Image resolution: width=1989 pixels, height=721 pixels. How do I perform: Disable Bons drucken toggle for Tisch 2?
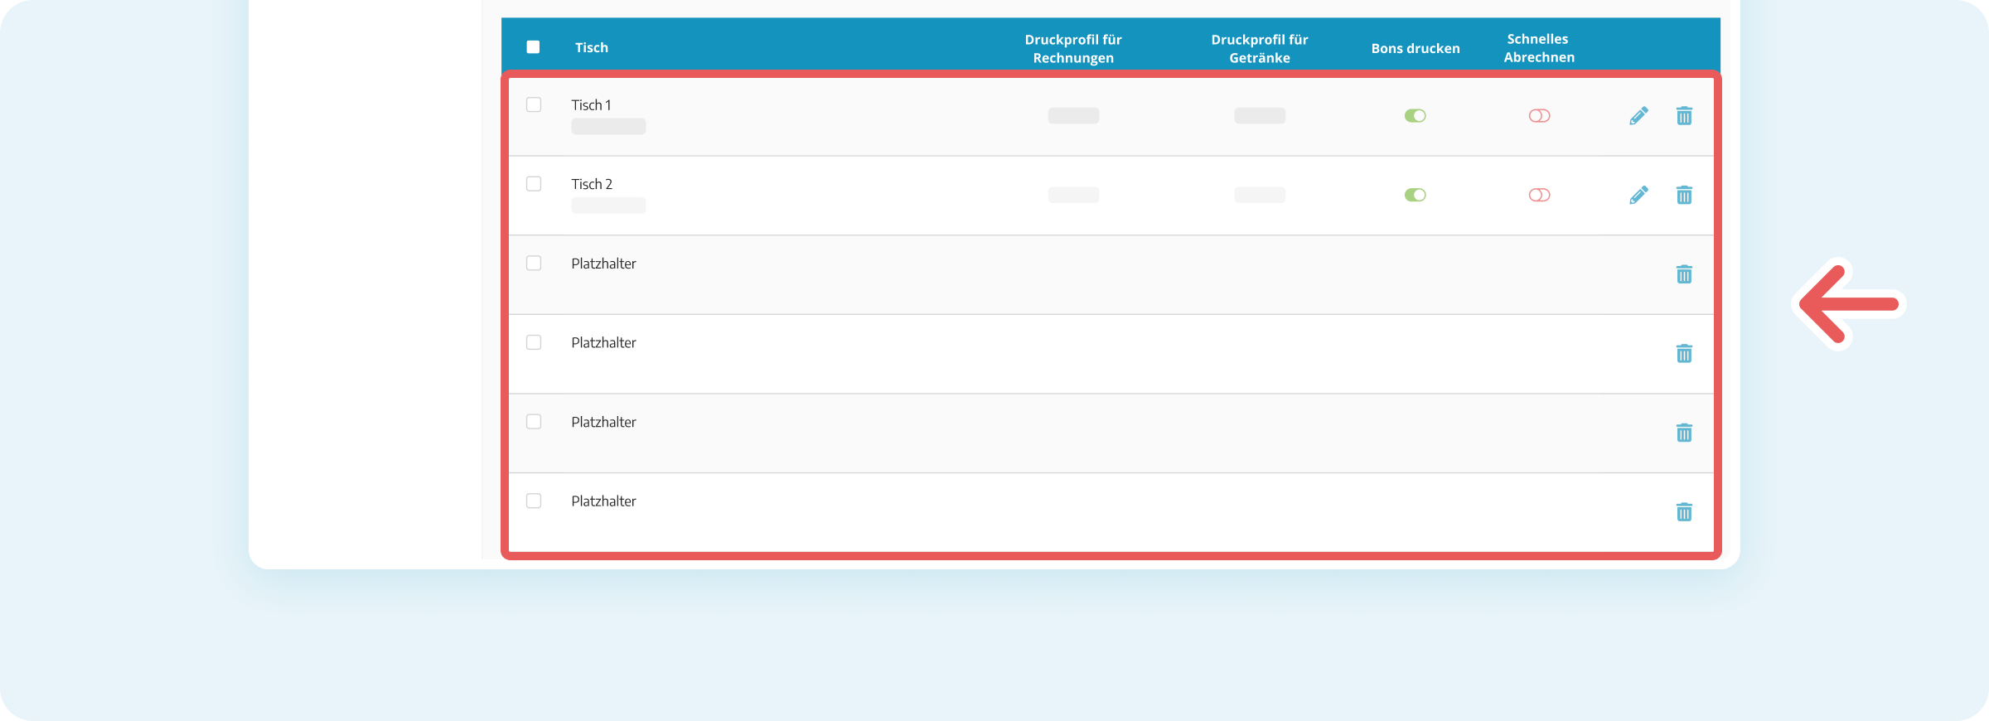click(x=1416, y=195)
